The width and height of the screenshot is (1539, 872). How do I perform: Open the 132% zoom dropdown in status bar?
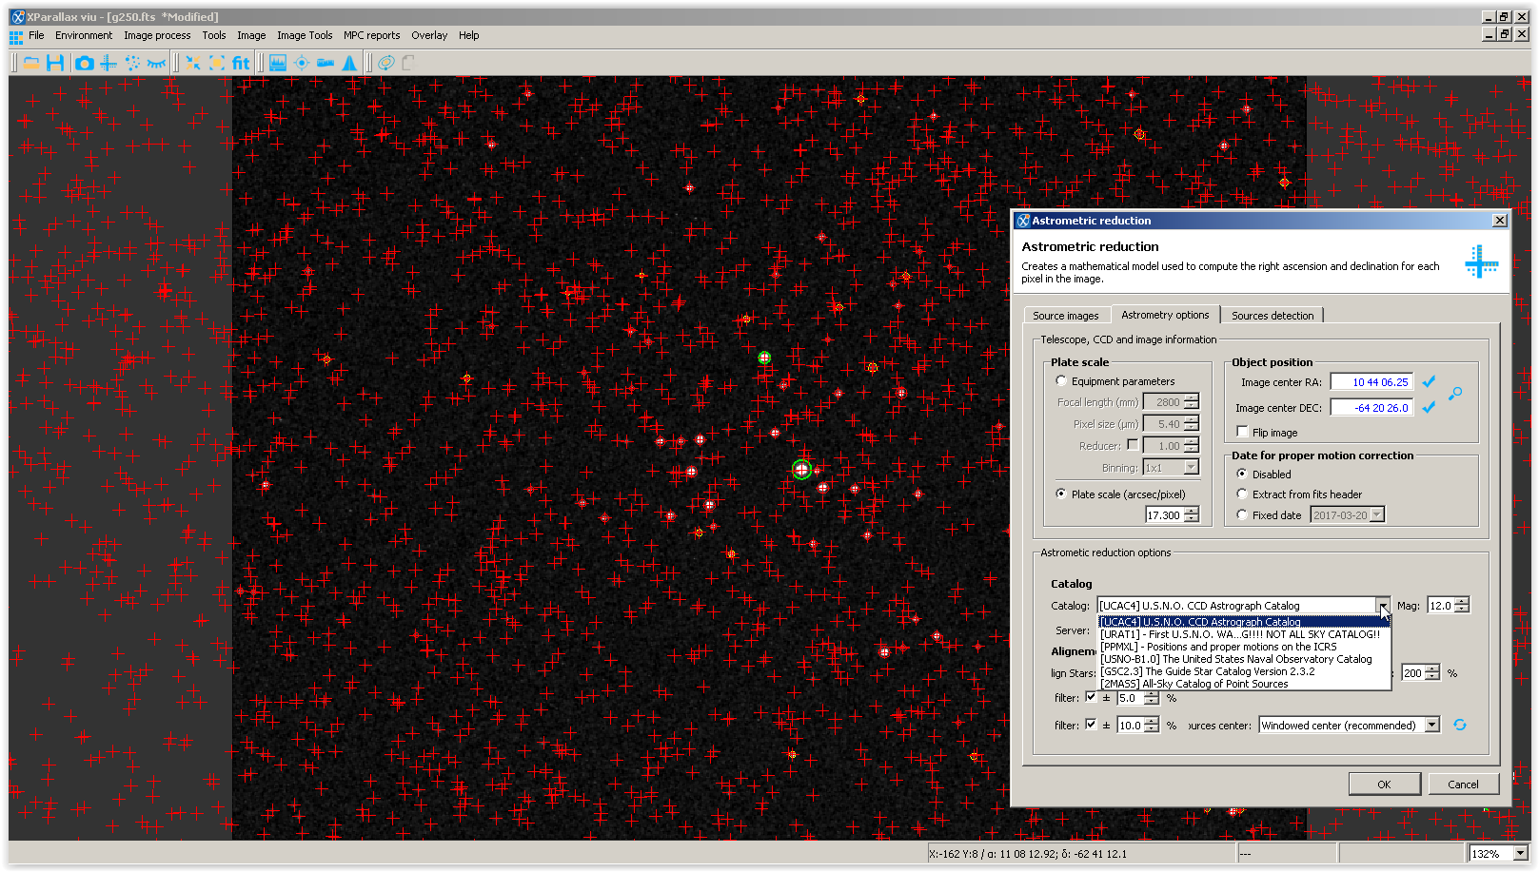[x=1520, y=853]
